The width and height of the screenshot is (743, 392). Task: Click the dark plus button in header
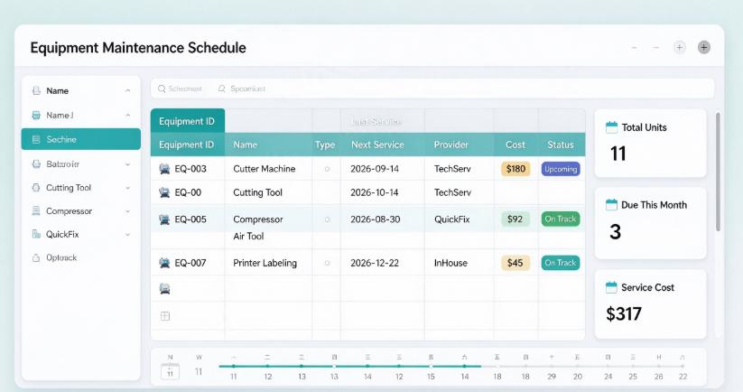point(703,47)
